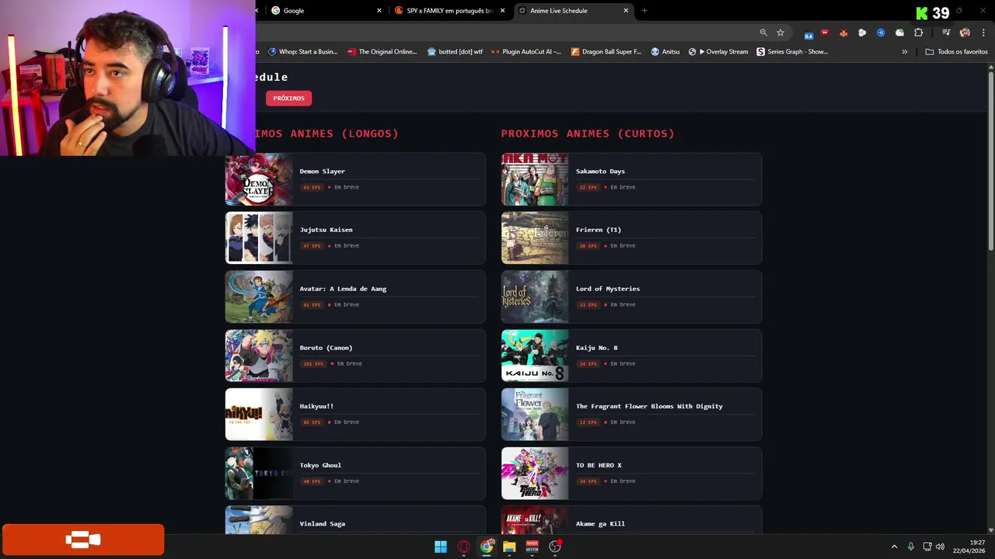
Task: Click the white cloud-shaped extension icon
Action: tap(862, 33)
